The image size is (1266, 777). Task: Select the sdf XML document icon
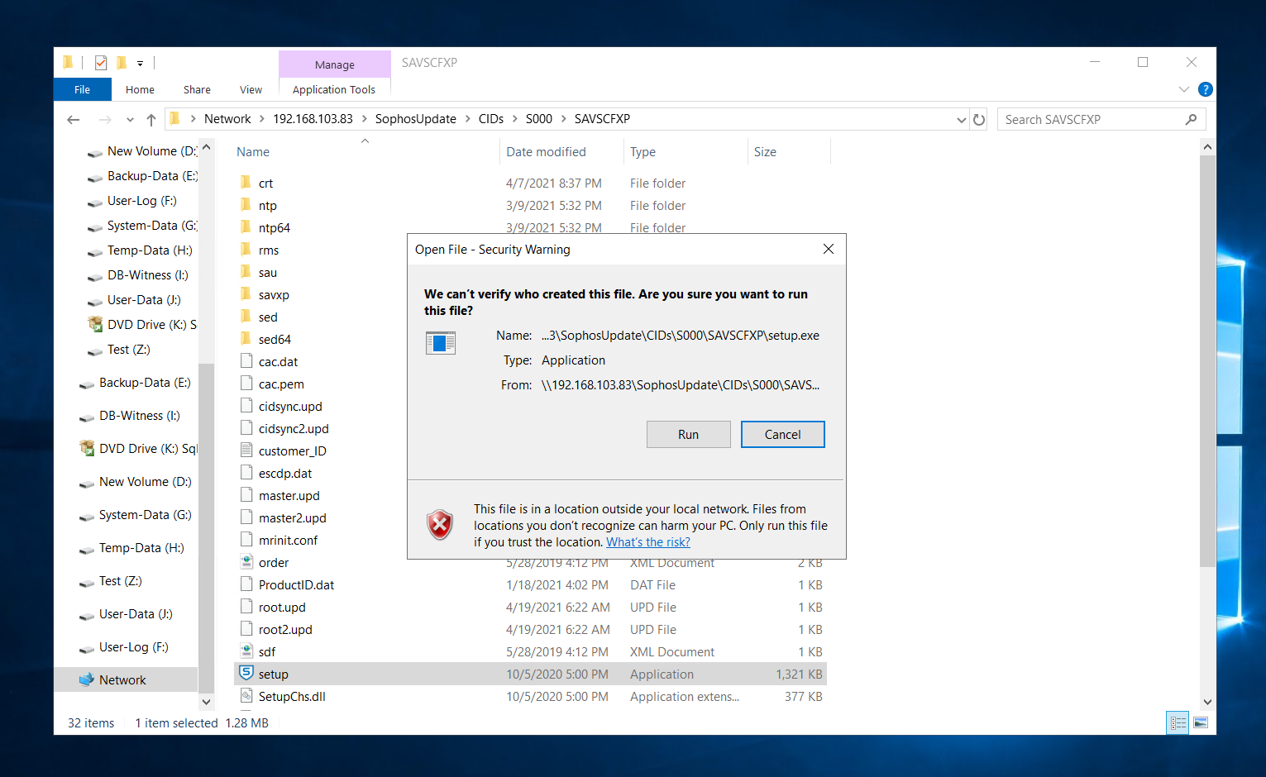click(x=246, y=651)
